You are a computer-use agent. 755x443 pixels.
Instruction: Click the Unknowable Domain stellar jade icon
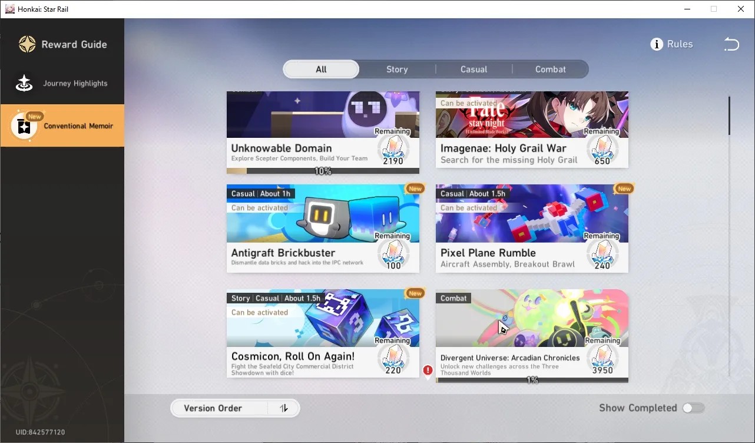(x=393, y=146)
